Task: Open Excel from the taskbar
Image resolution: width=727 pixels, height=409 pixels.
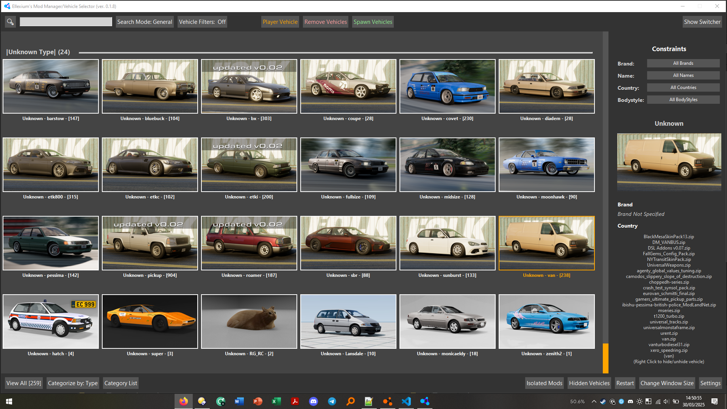Action: [276, 401]
